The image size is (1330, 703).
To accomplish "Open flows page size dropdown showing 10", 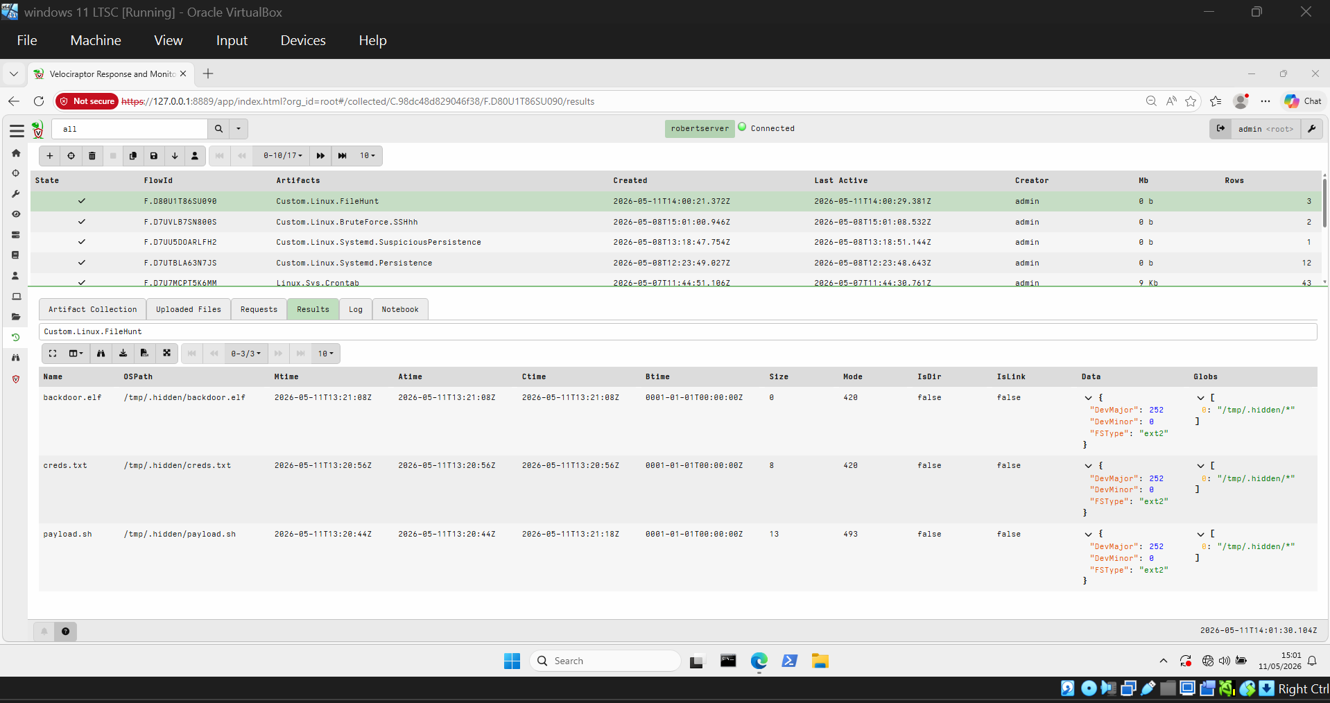I will coord(368,156).
